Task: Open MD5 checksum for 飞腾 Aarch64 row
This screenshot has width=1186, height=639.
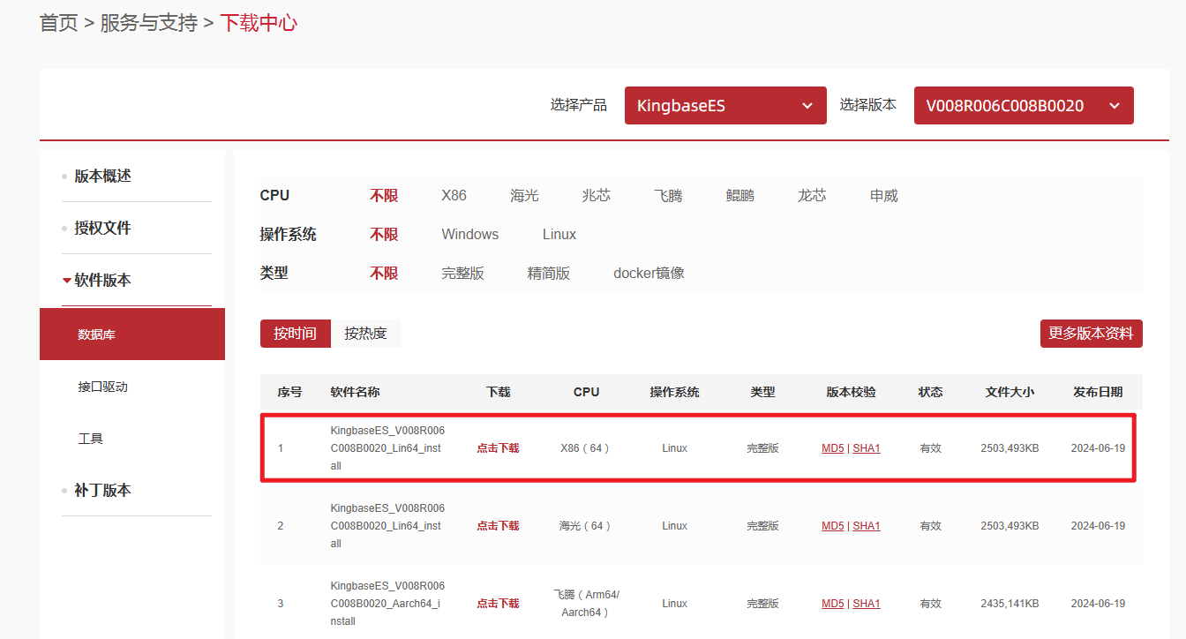Action: tap(833, 604)
